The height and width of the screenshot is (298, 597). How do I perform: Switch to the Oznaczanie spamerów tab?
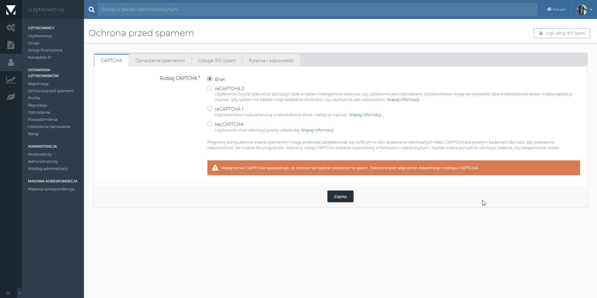point(160,61)
